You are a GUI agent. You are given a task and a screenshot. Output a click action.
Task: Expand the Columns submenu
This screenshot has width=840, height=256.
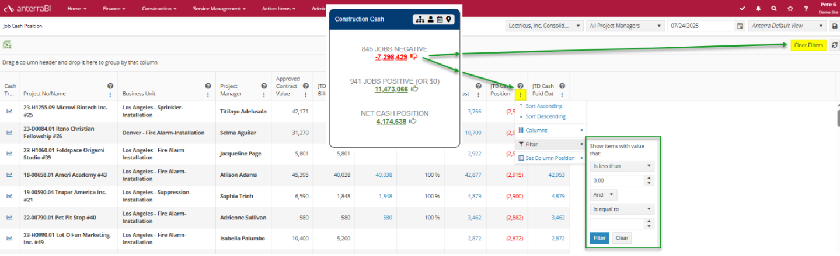pyautogui.click(x=549, y=130)
